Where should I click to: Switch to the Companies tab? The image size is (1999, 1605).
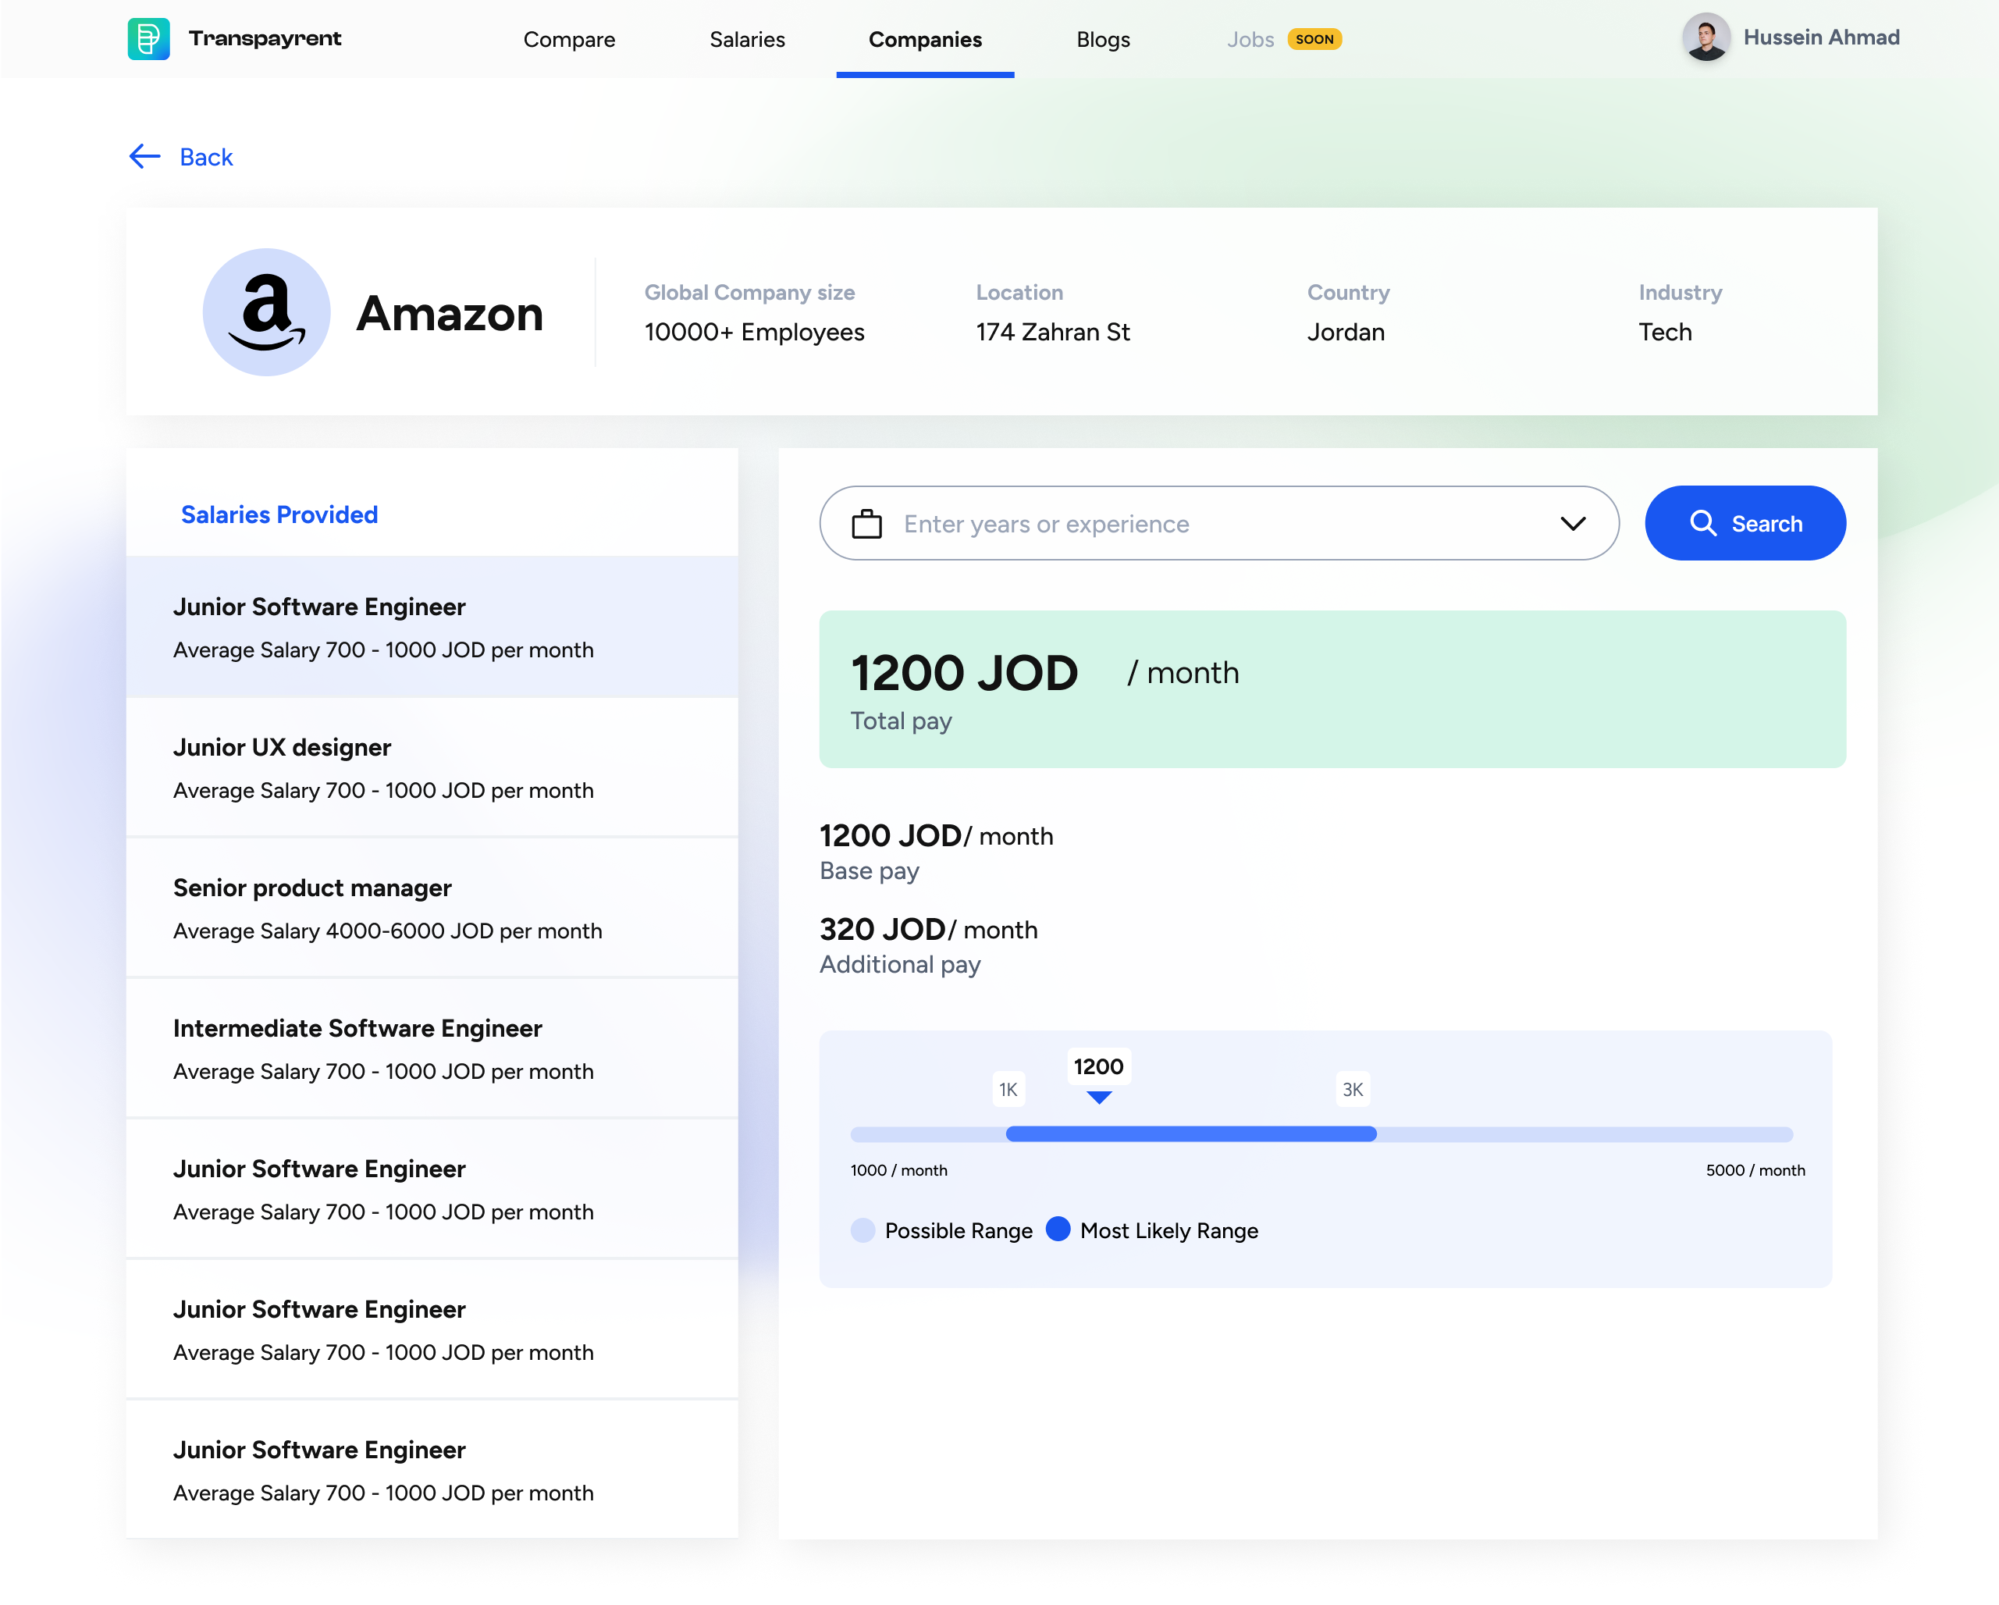[x=924, y=40]
